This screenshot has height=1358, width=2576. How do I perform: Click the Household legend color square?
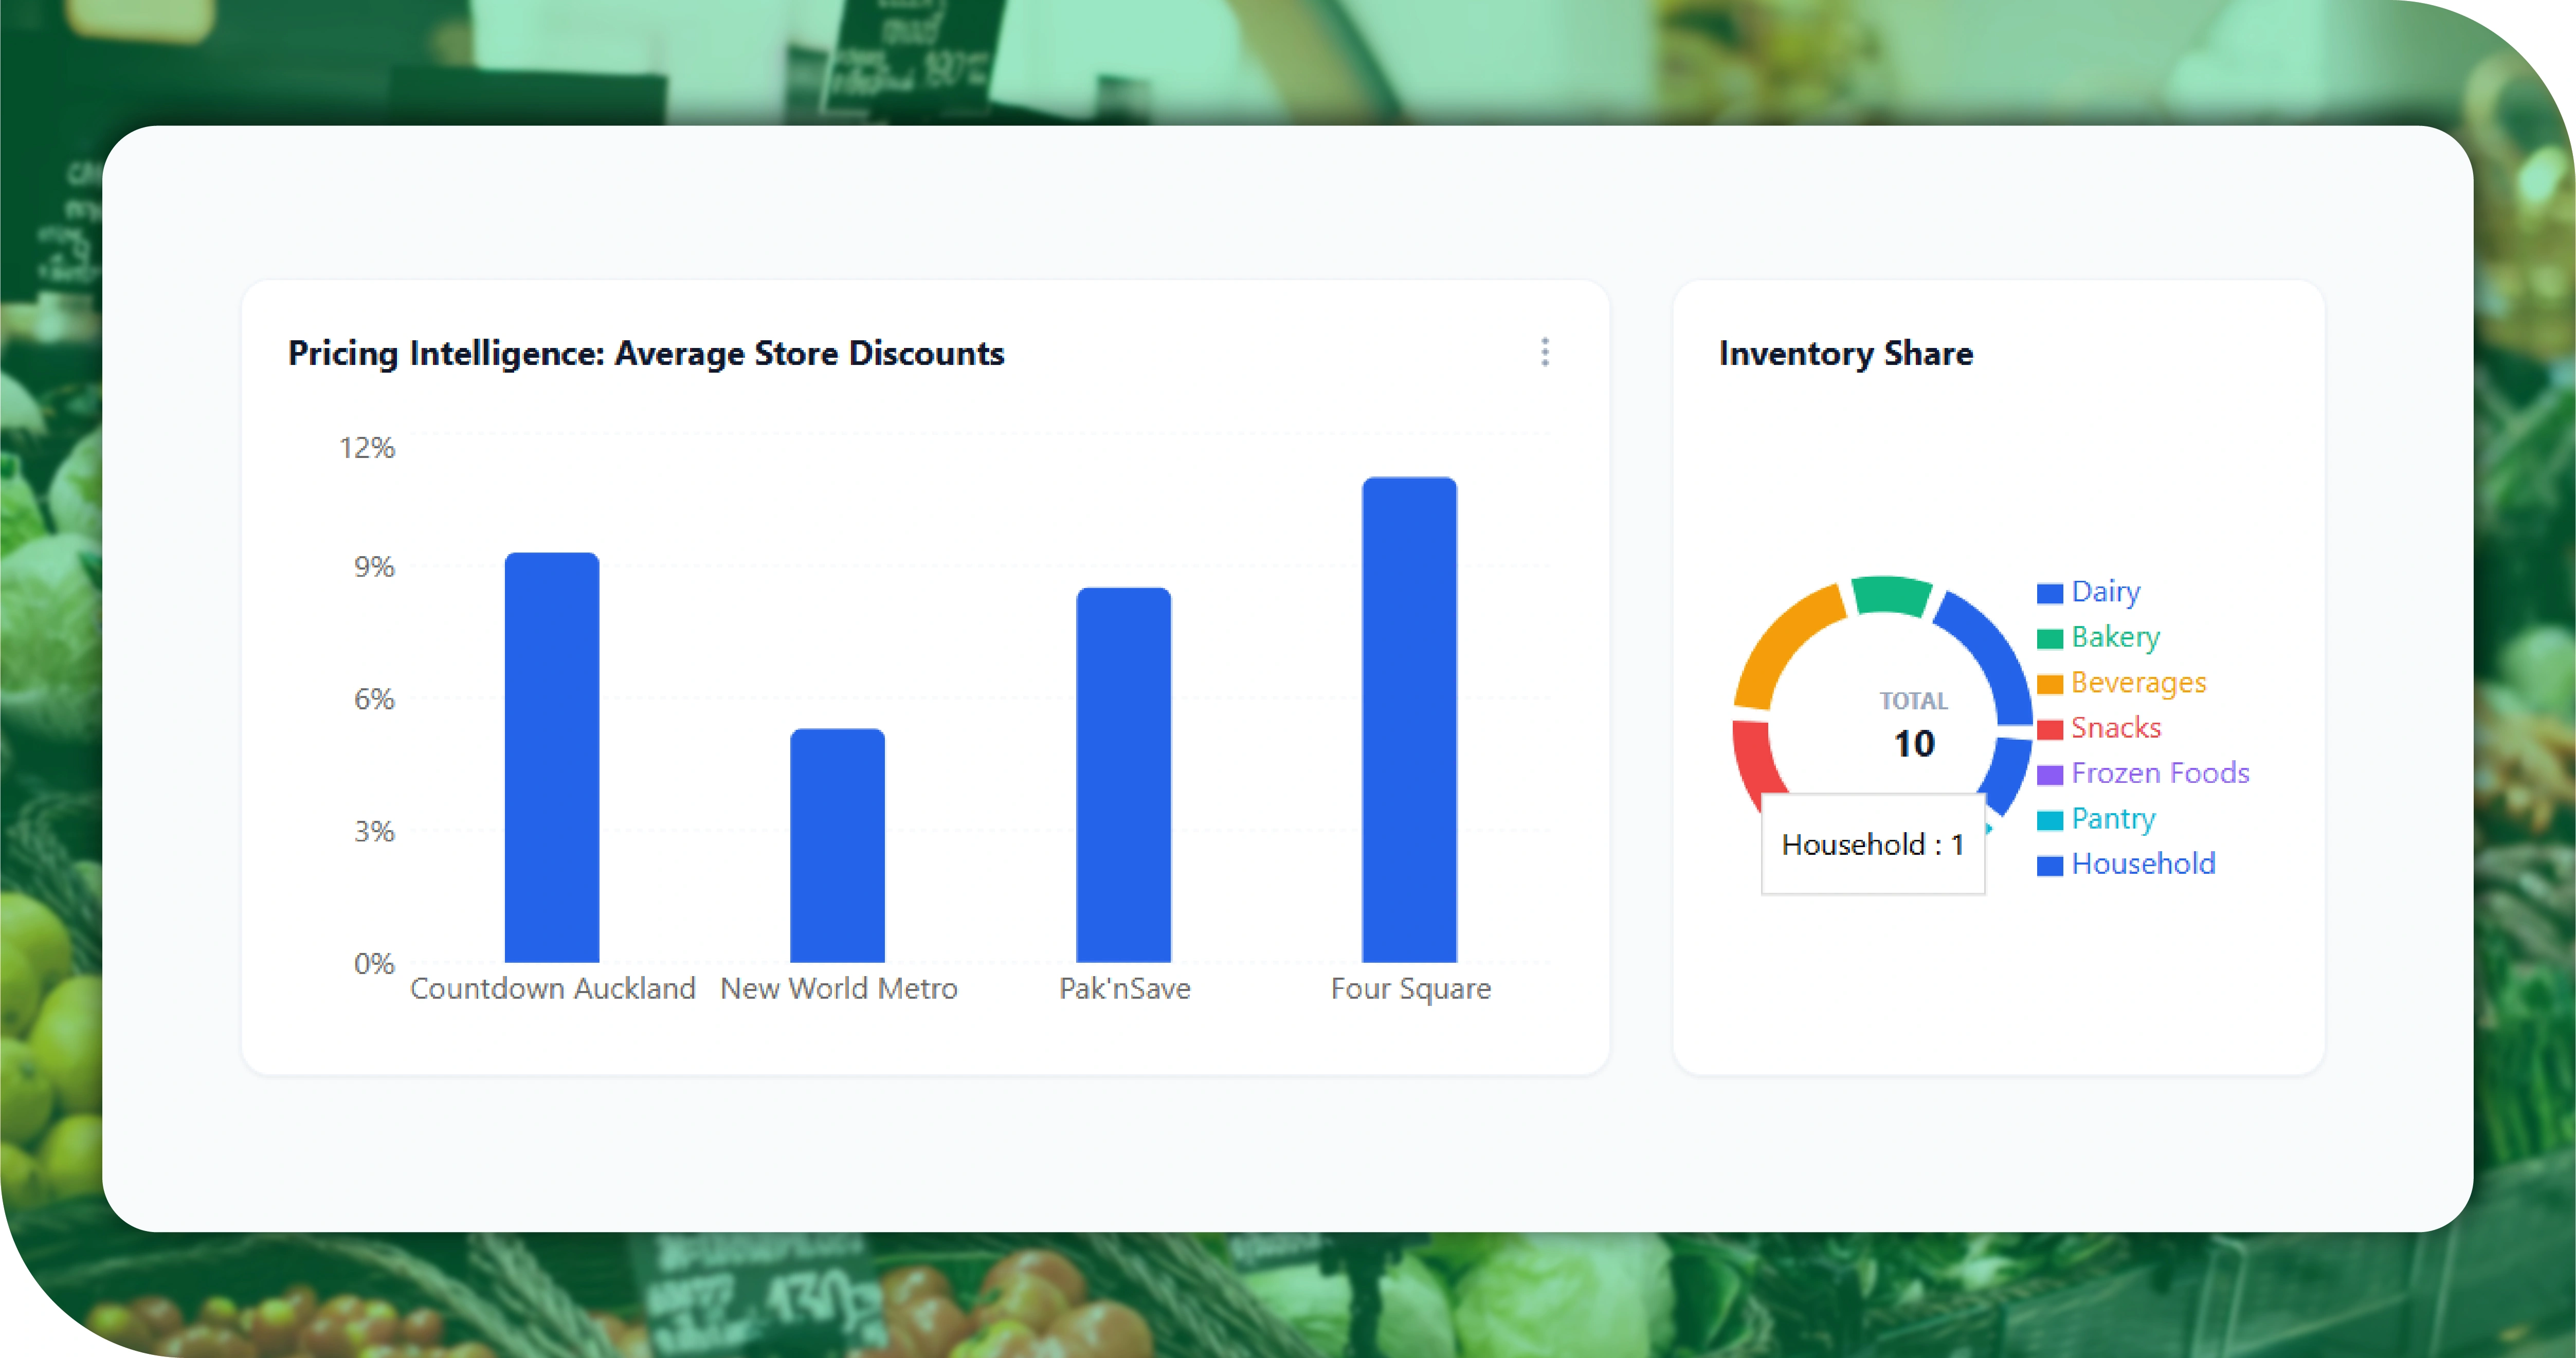tap(2049, 865)
